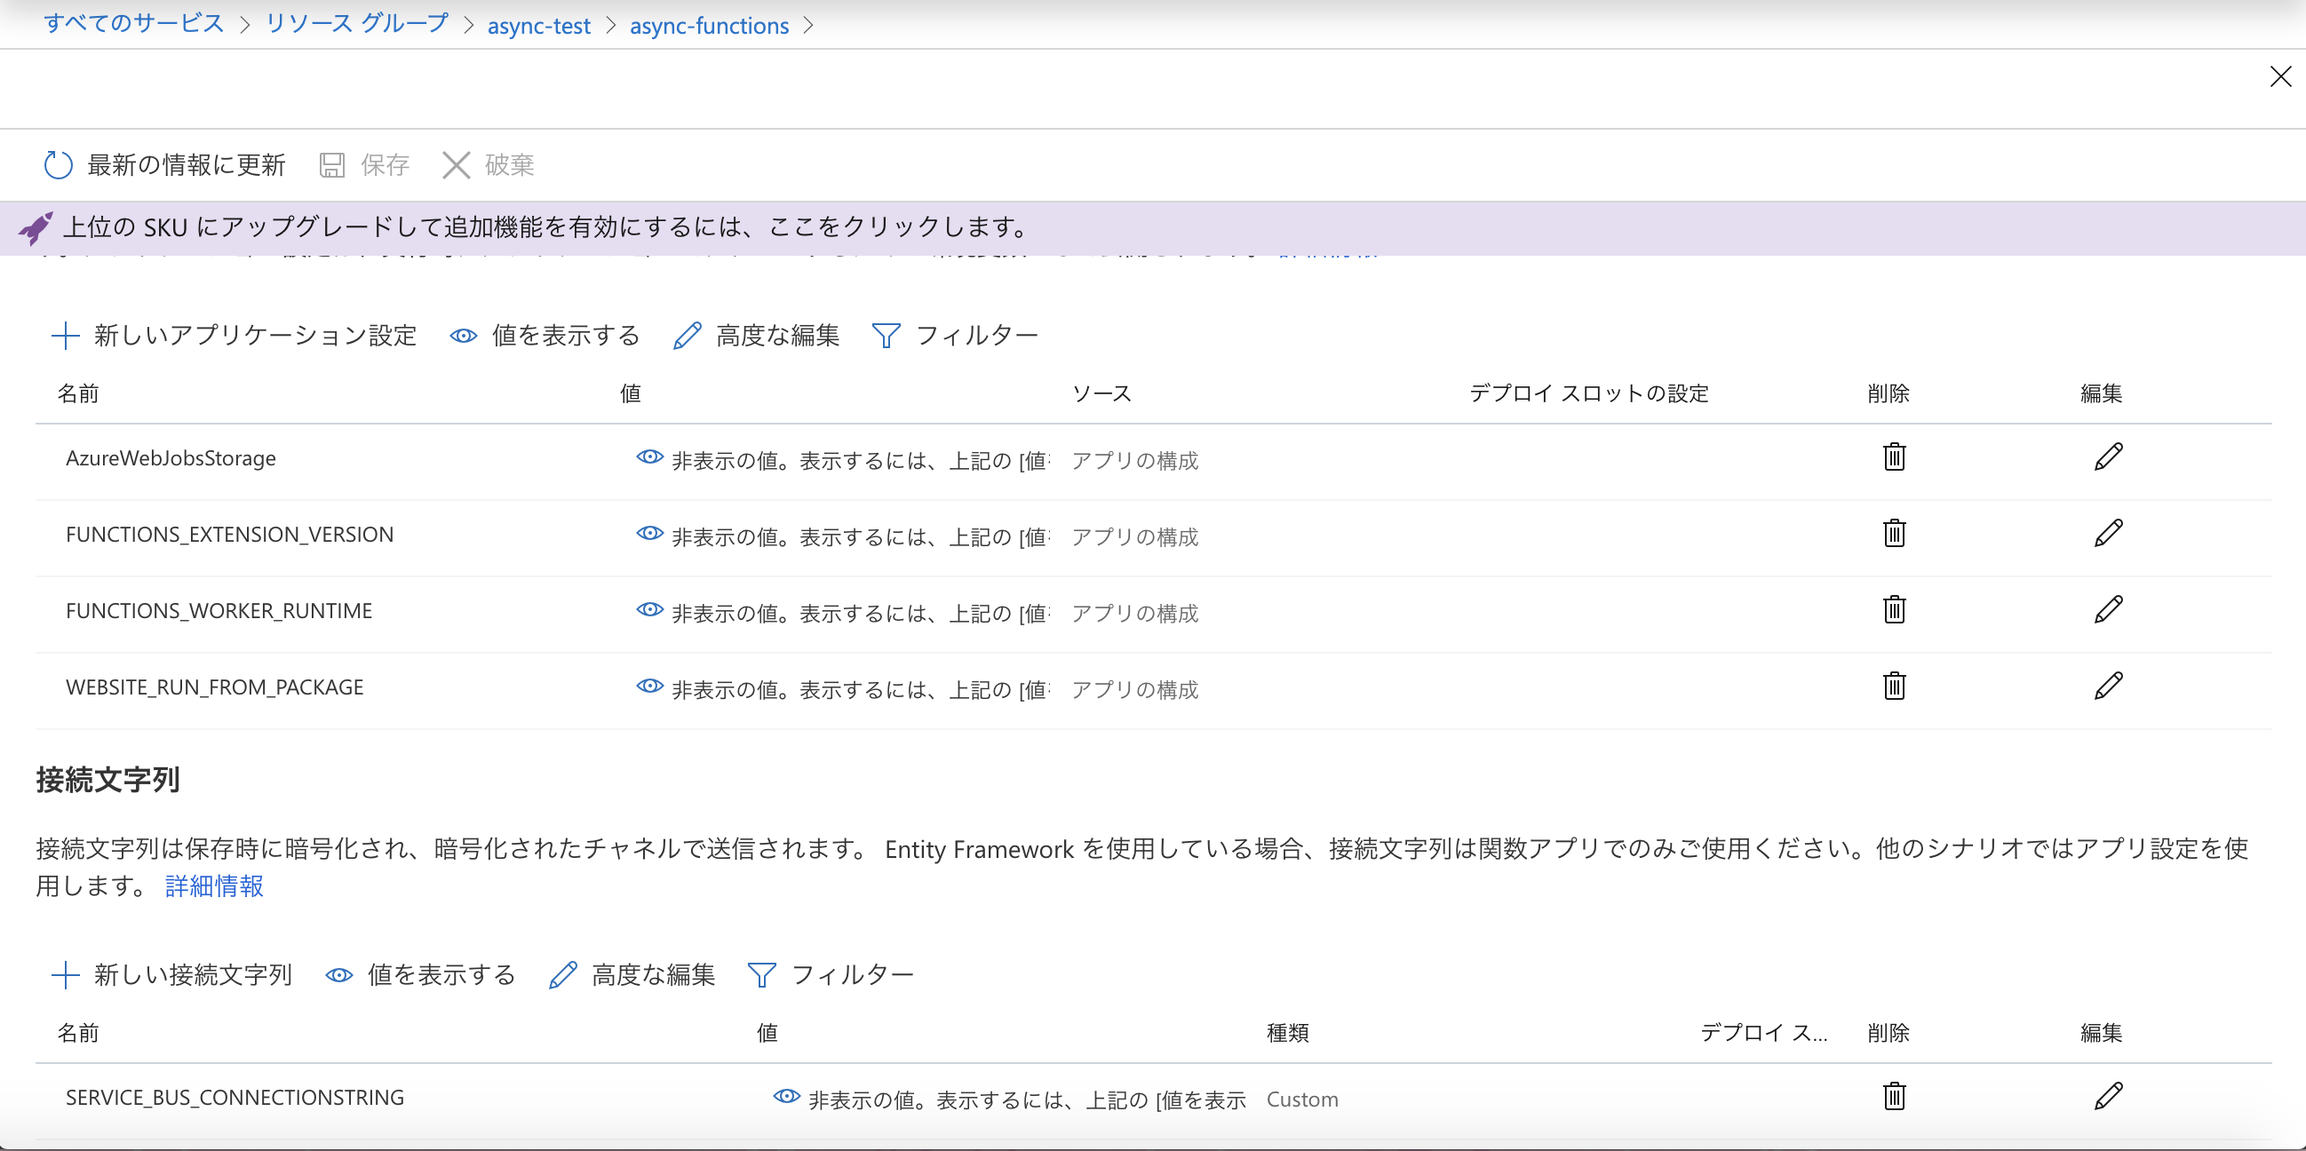The image size is (2306, 1151).
Task: Select the AzureWebJobsStorage name text
Action: click(171, 458)
